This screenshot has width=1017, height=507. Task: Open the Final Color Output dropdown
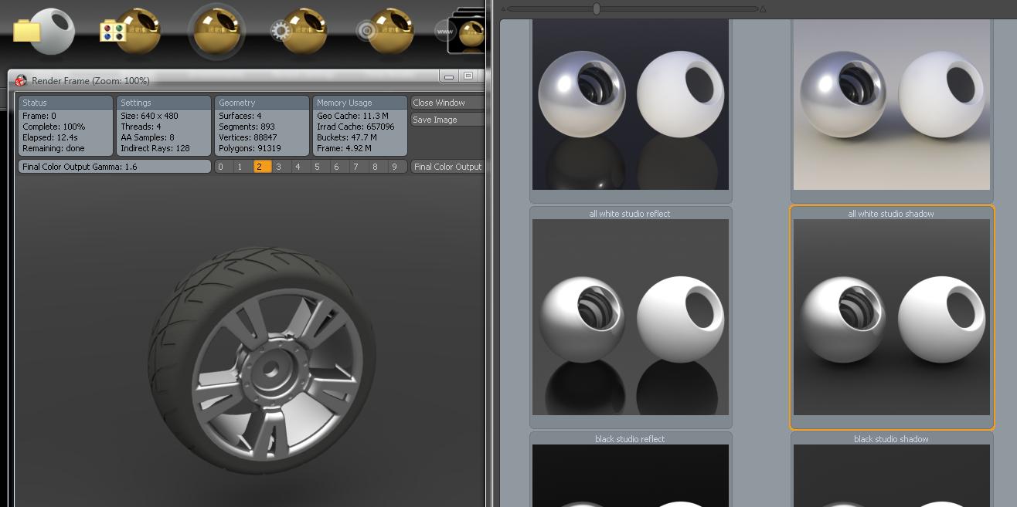[447, 167]
